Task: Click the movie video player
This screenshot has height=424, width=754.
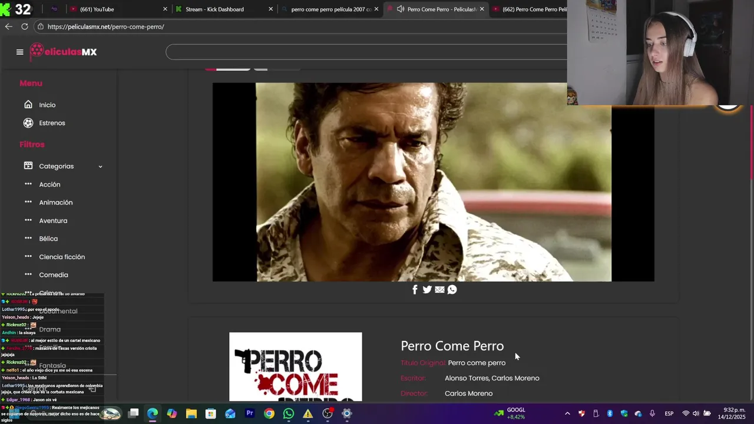Action: tap(434, 182)
